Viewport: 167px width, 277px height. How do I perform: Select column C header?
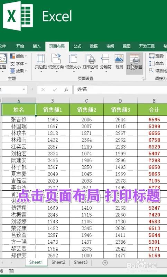86,101
